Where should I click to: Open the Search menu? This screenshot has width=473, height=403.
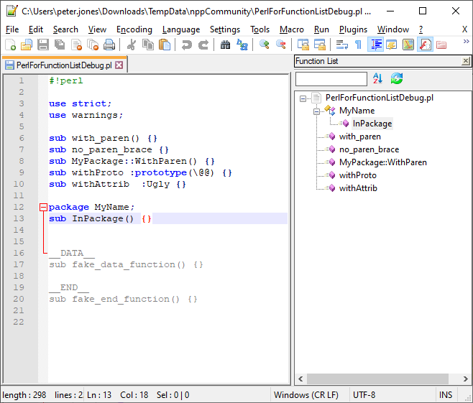pos(65,29)
